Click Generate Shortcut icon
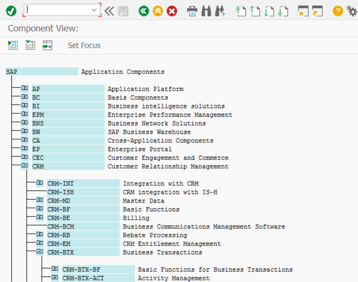The width and height of the screenshot is (358, 282). coord(317,11)
